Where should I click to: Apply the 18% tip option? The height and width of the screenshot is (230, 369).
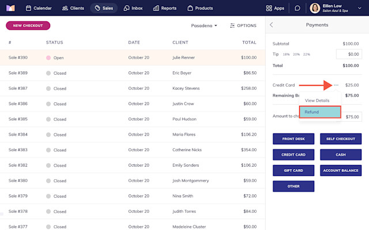pyautogui.click(x=286, y=55)
